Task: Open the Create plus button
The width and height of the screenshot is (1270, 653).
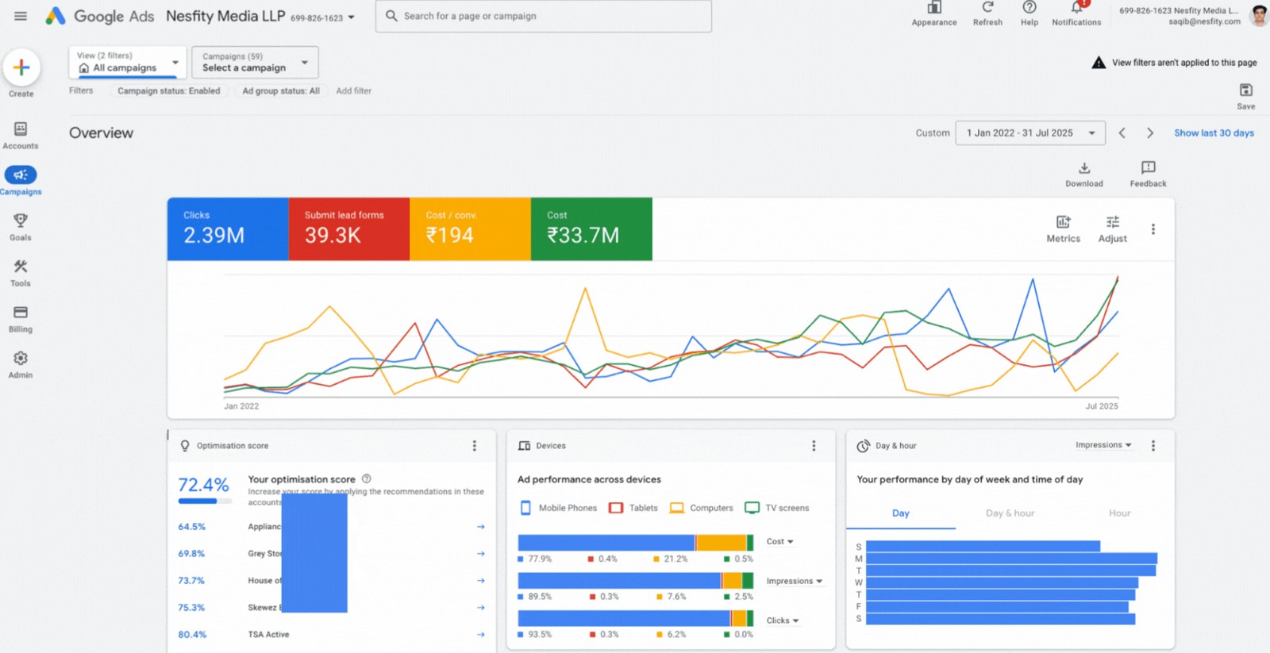Action: tap(21, 67)
